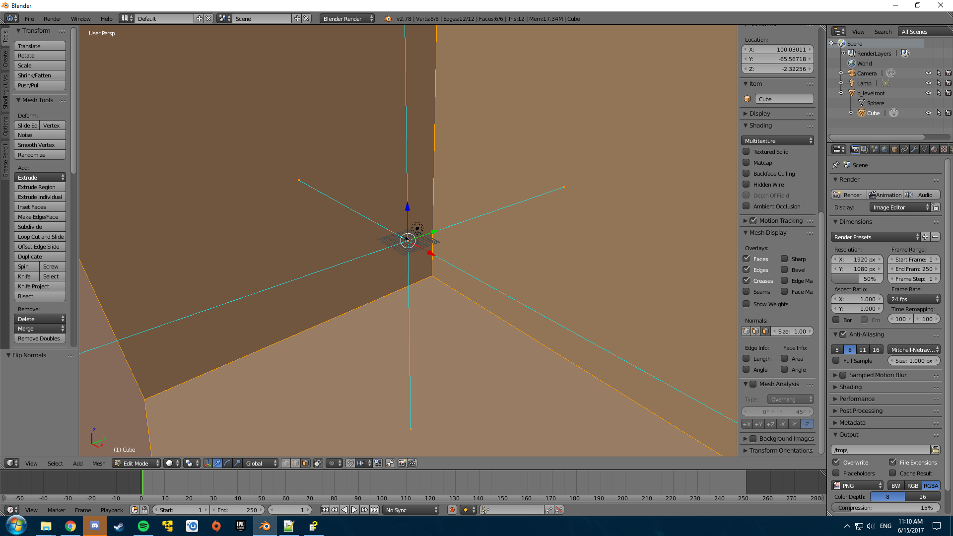
Task: Enable the Hidden Wire checkbox
Action: click(746, 185)
